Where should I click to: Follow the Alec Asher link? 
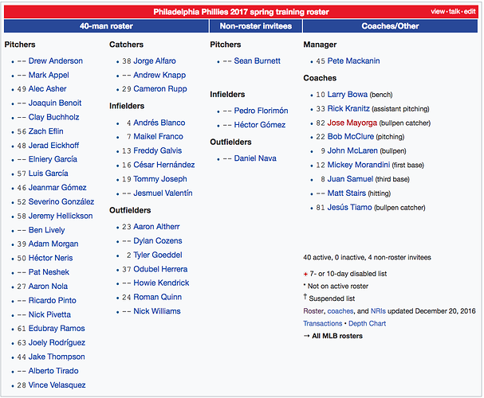coord(48,89)
